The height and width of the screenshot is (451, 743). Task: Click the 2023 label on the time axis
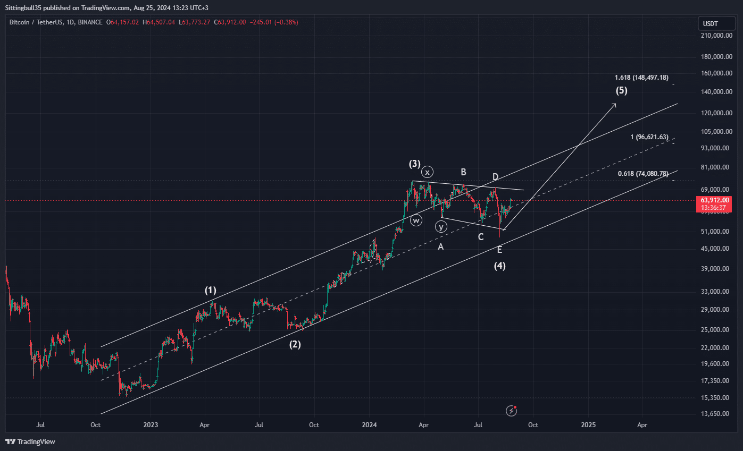(151, 425)
